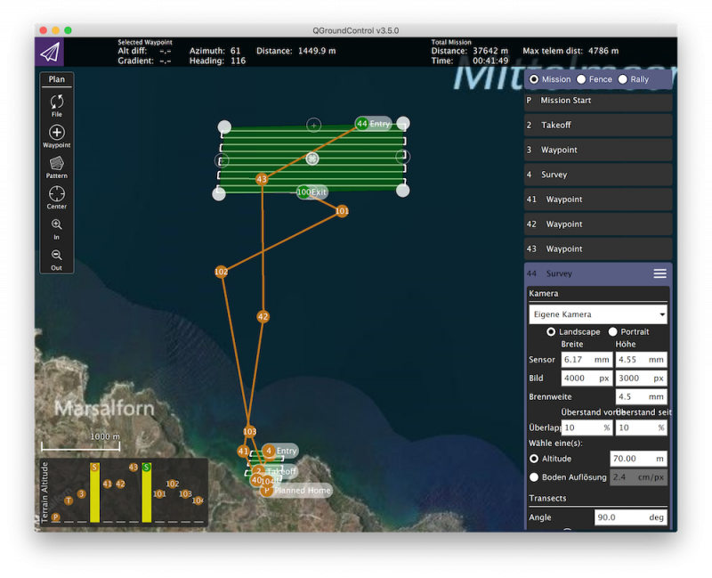Click the Max telem dist 4786 m text
Screen dimensions: 712x578
(570, 51)
